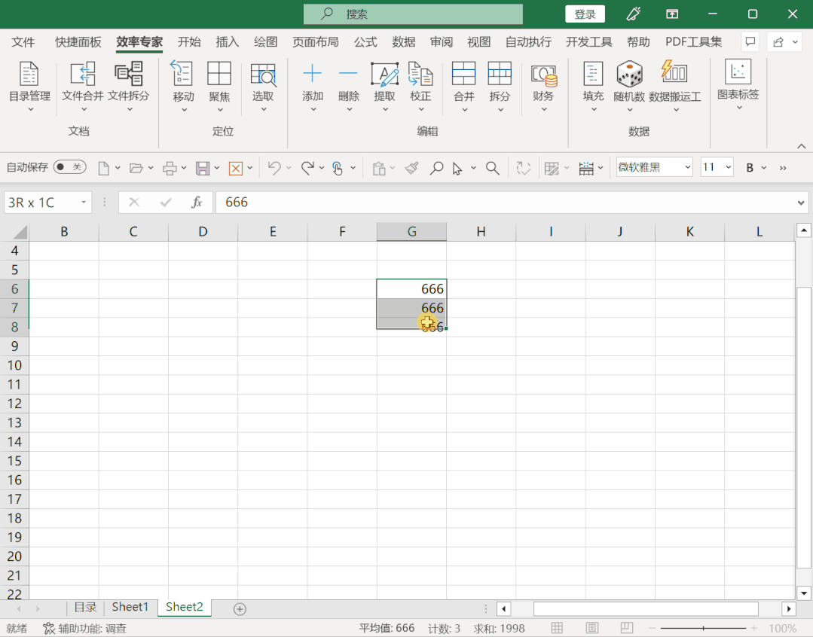Click 辅助功能: 调查 in status bar
This screenshot has width=813, height=637.
click(85, 628)
